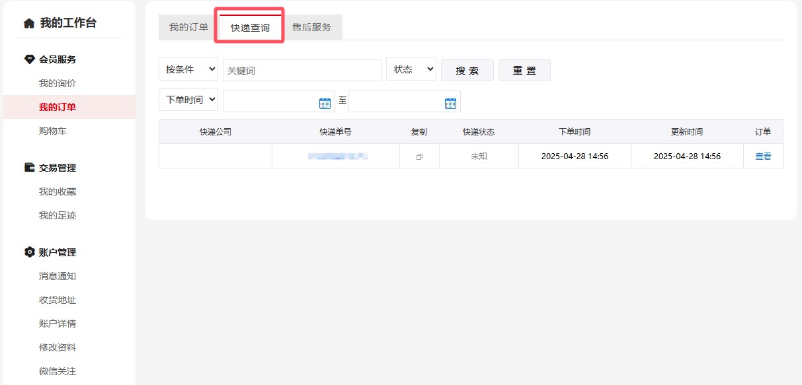The height and width of the screenshot is (385, 802).
Task: Open the end date calendar picker
Action: coord(450,102)
